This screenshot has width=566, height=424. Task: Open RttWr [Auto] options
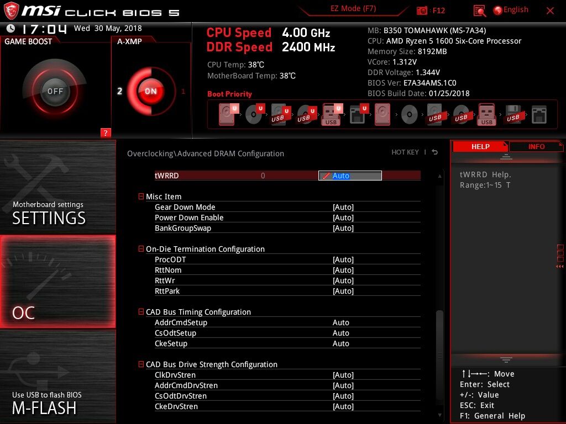[343, 280]
